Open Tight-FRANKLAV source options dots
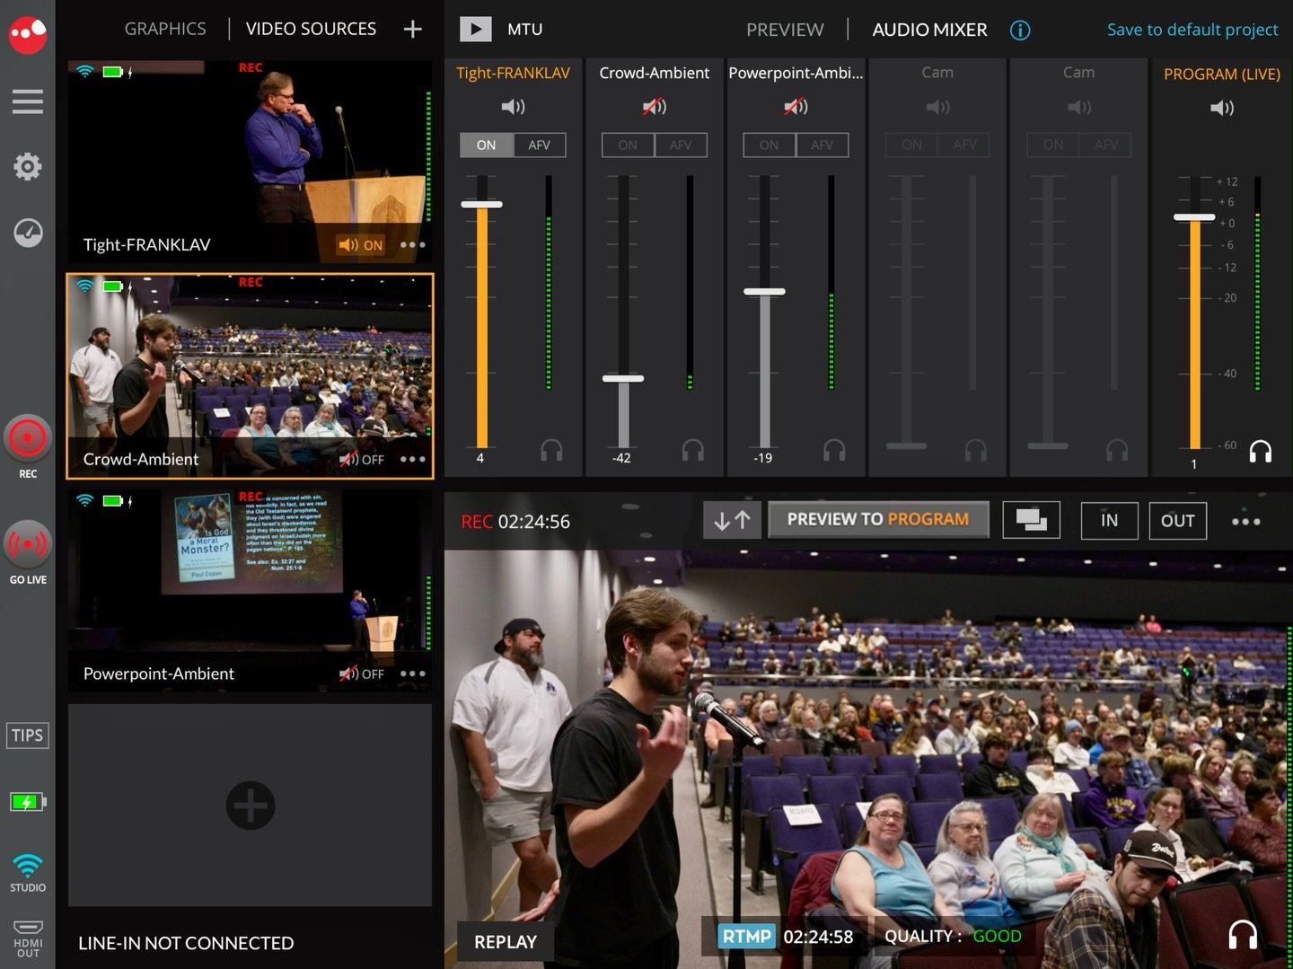 tap(412, 244)
